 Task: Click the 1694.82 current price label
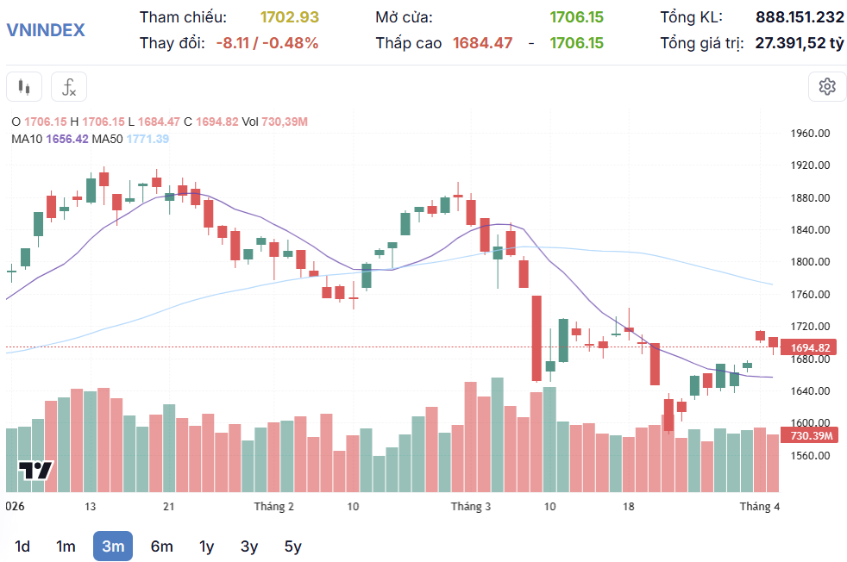tap(810, 347)
